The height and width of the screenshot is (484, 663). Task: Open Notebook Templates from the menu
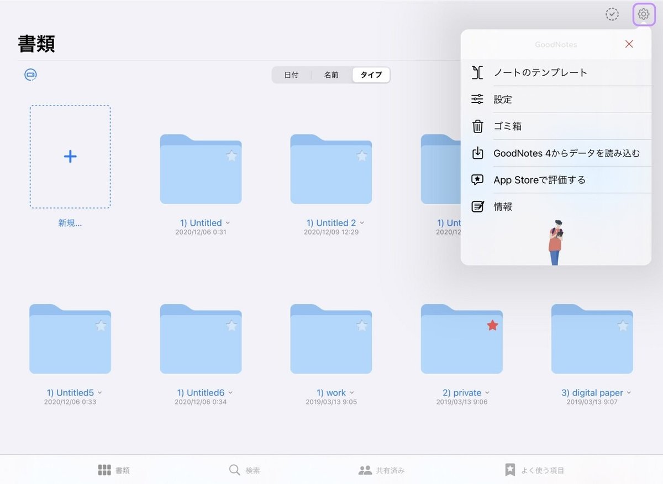tap(540, 72)
